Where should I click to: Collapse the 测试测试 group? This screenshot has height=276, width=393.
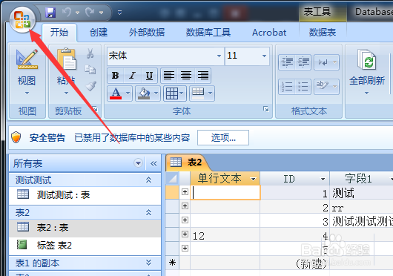148,180
